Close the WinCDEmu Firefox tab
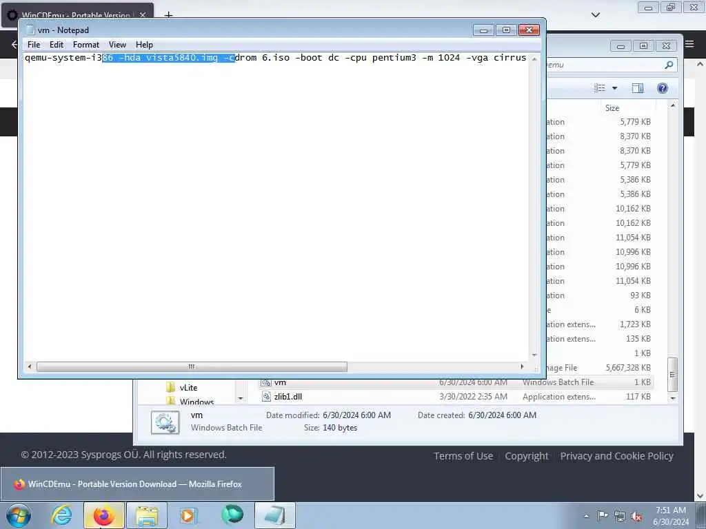The image size is (706, 529). [x=143, y=15]
